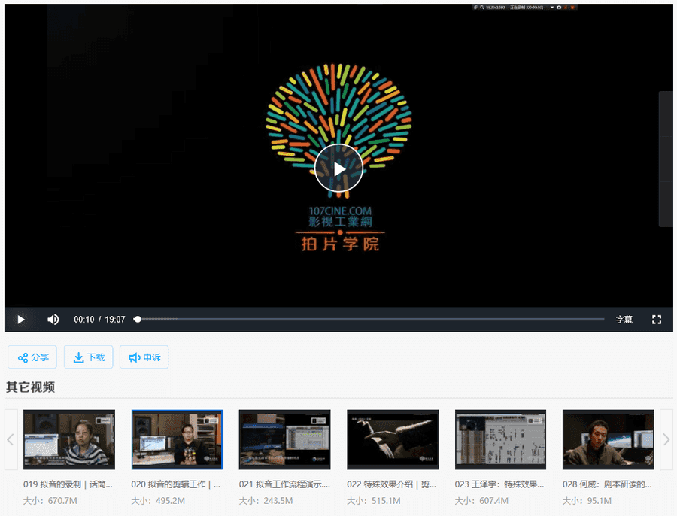Viewport: 677px width, 516px height.
Task: Seek to middle of progress bar
Action: (371, 320)
